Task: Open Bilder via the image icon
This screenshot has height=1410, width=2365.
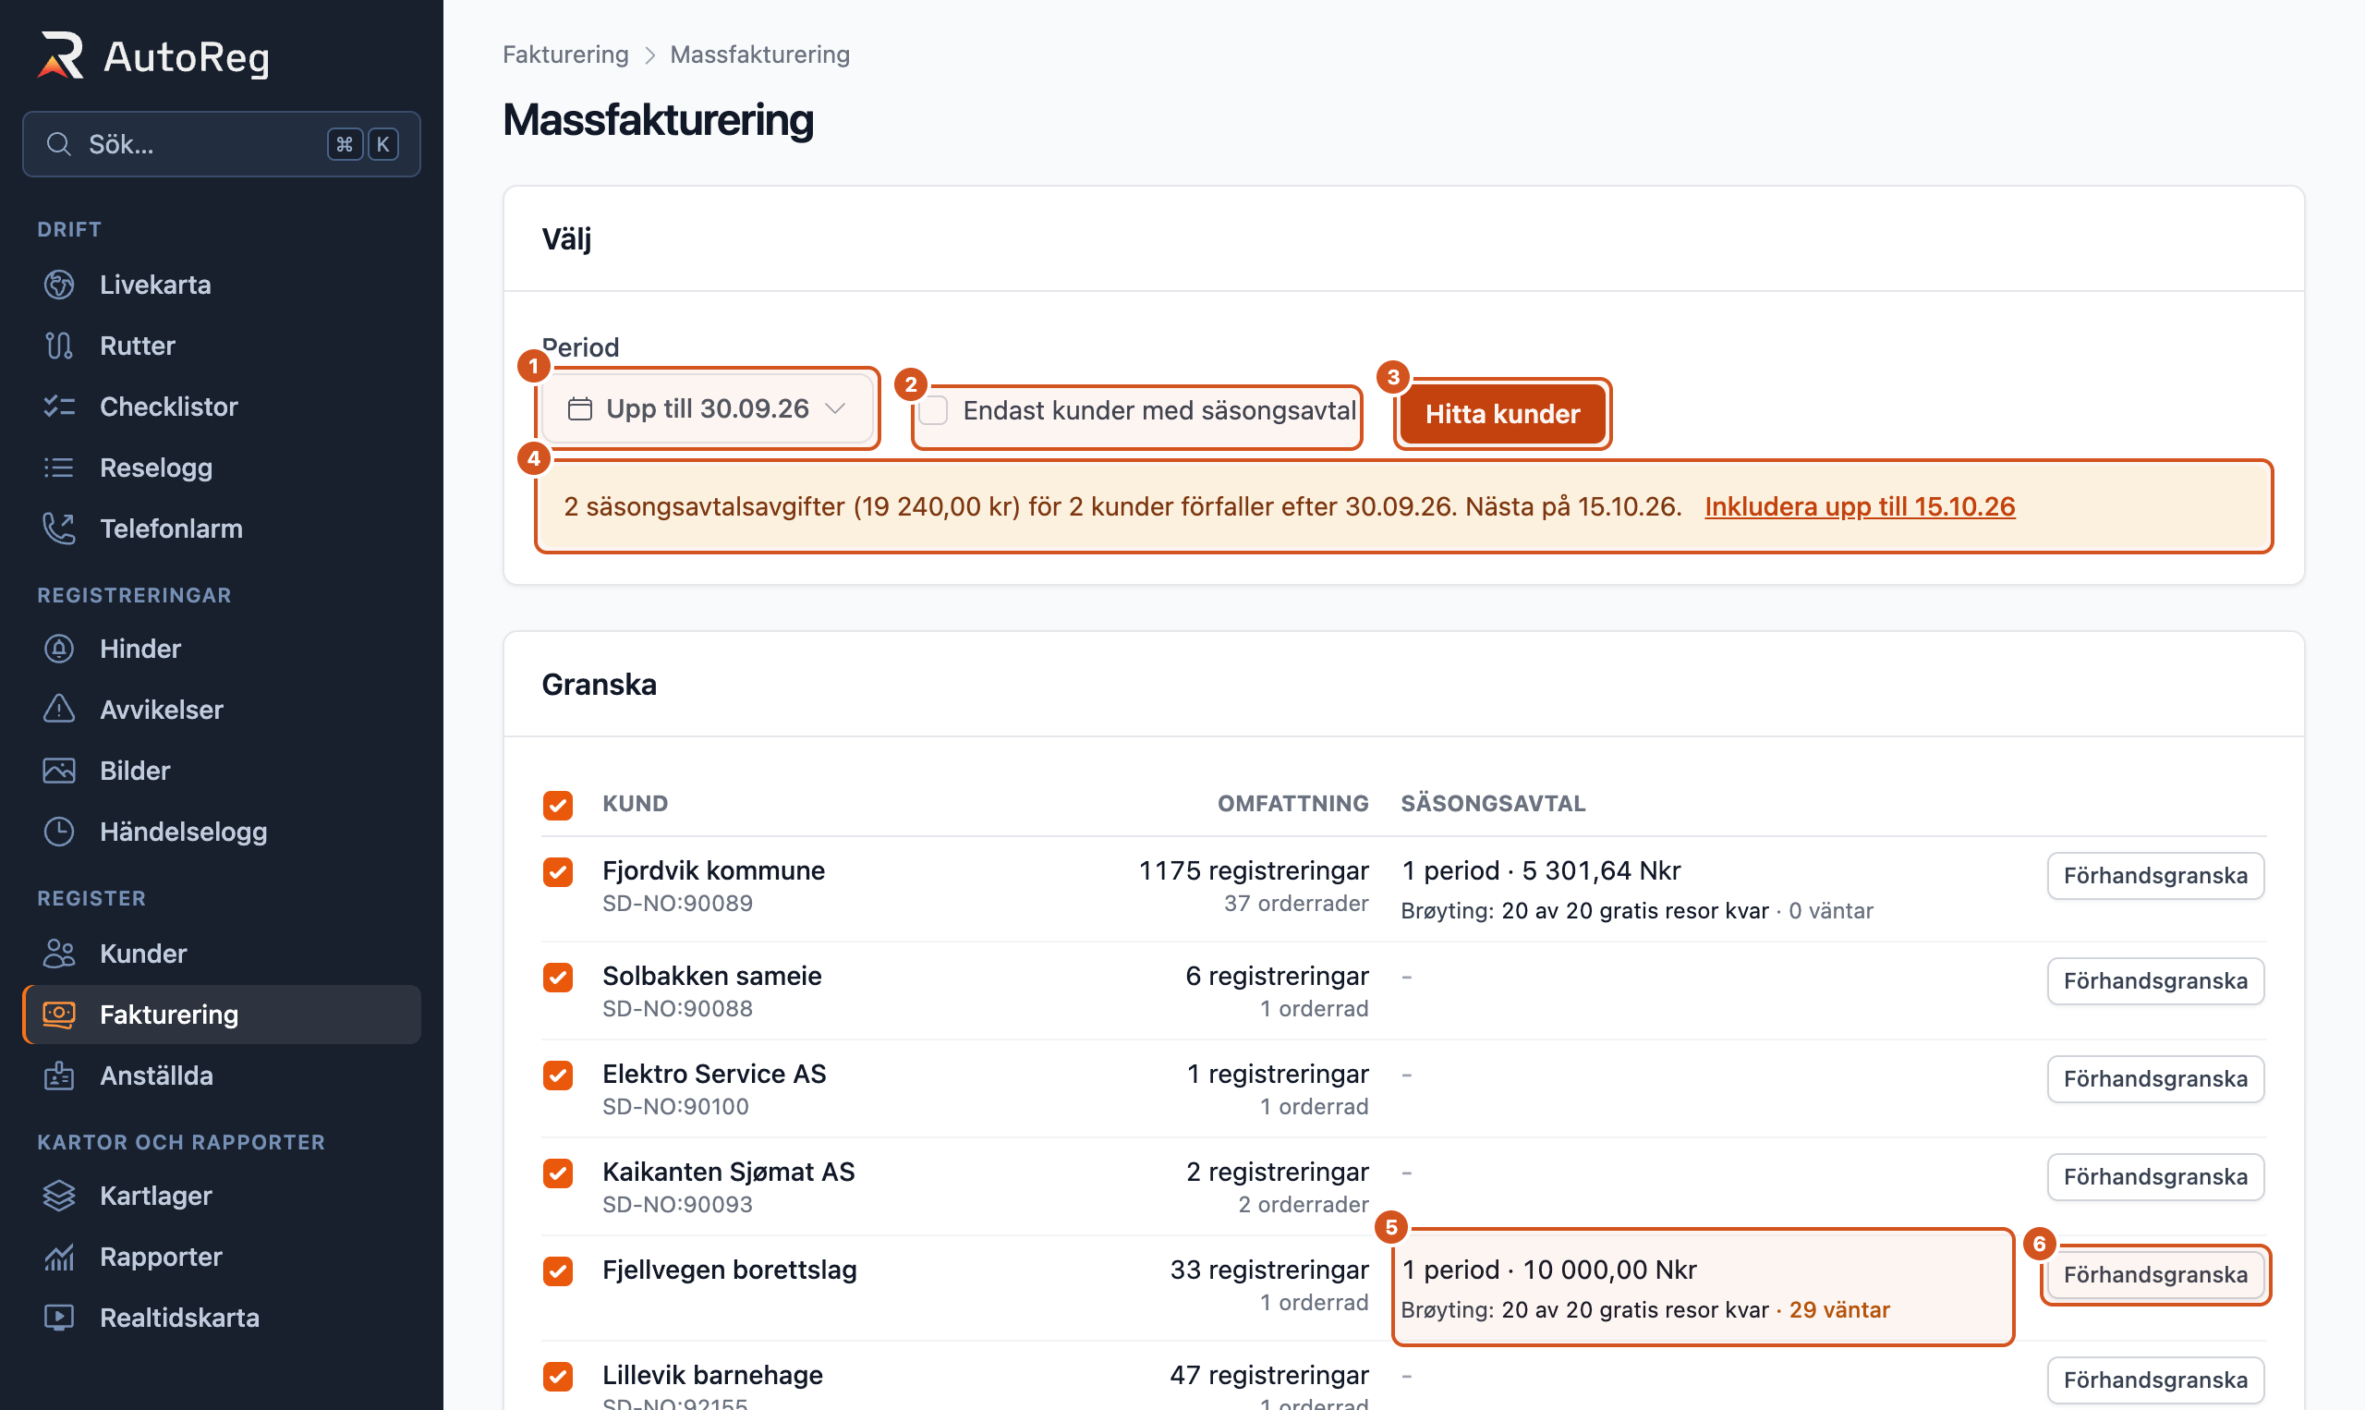Action: [59, 771]
